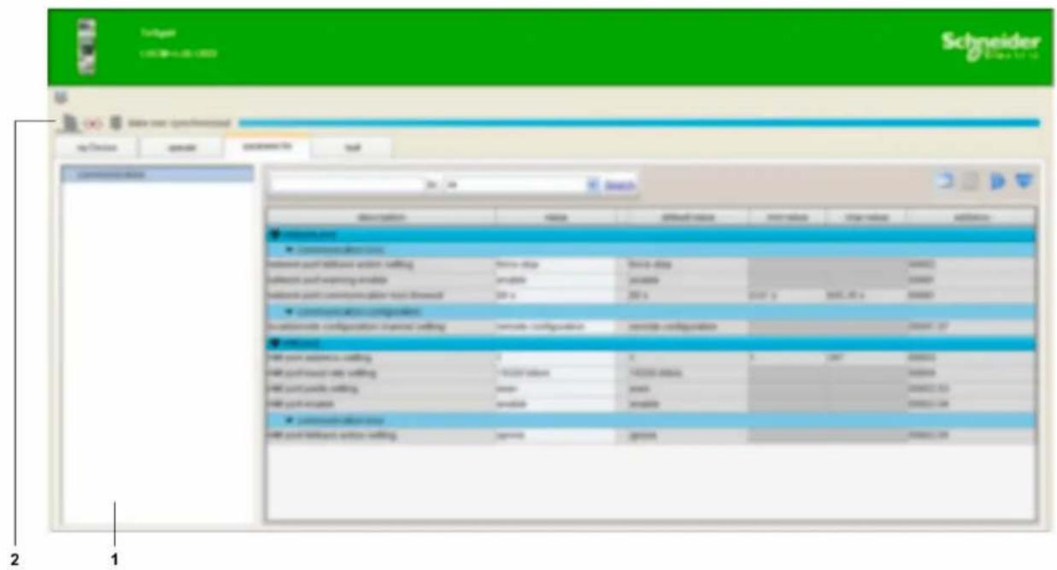Edit the HMI port address setting value

coord(555,357)
